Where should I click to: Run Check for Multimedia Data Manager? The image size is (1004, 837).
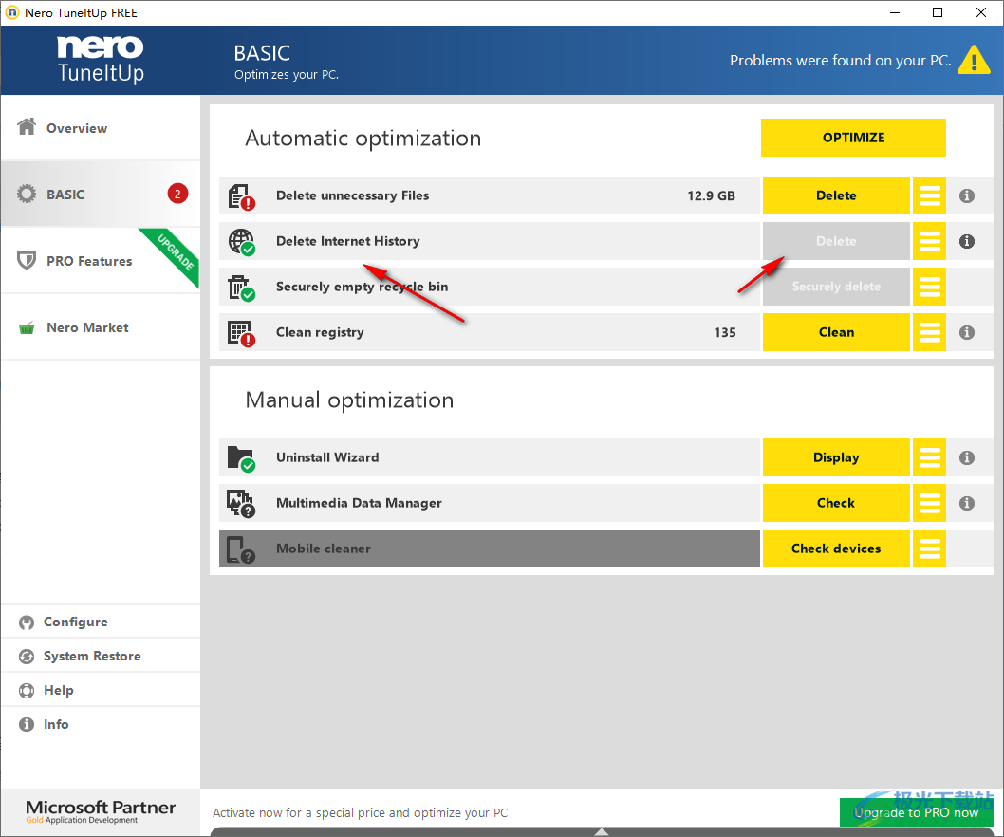tap(836, 503)
